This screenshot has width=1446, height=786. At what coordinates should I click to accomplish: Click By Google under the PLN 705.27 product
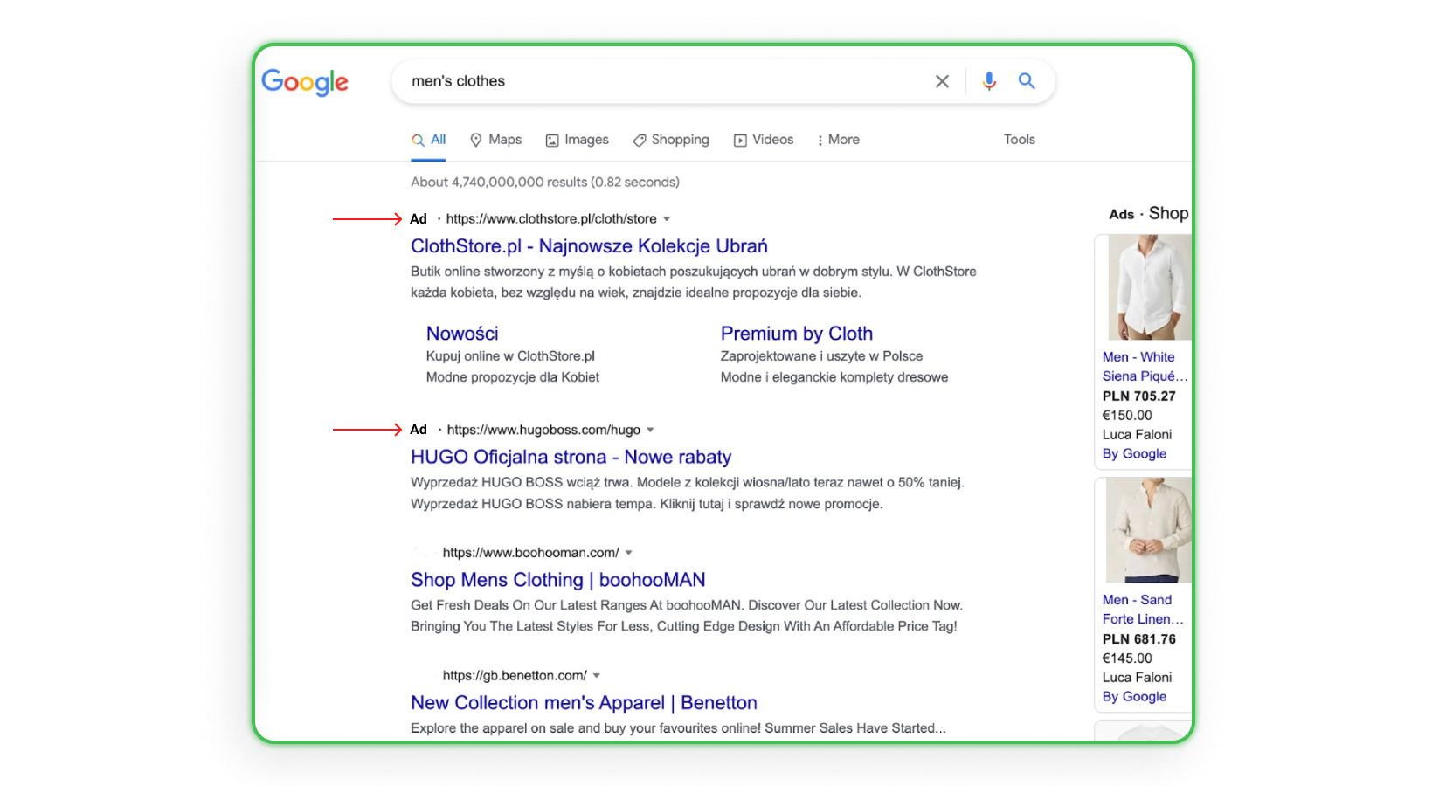[x=1134, y=454]
